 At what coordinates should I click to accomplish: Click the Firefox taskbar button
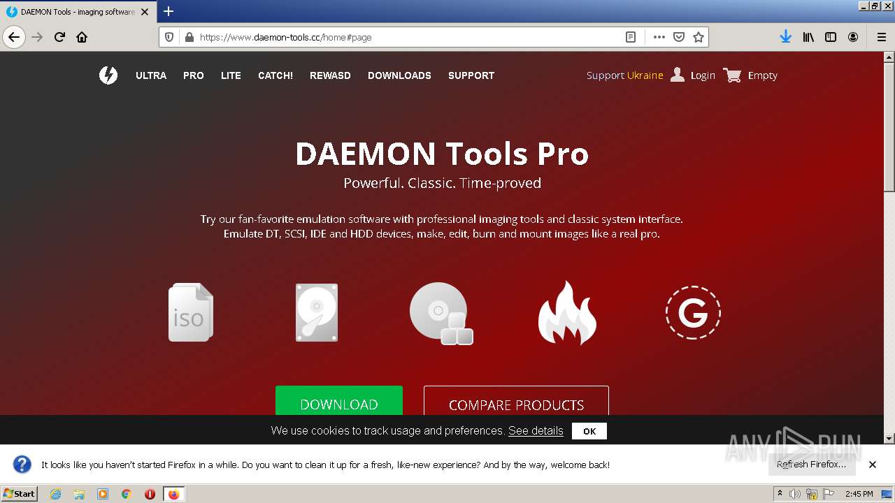tap(174, 494)
